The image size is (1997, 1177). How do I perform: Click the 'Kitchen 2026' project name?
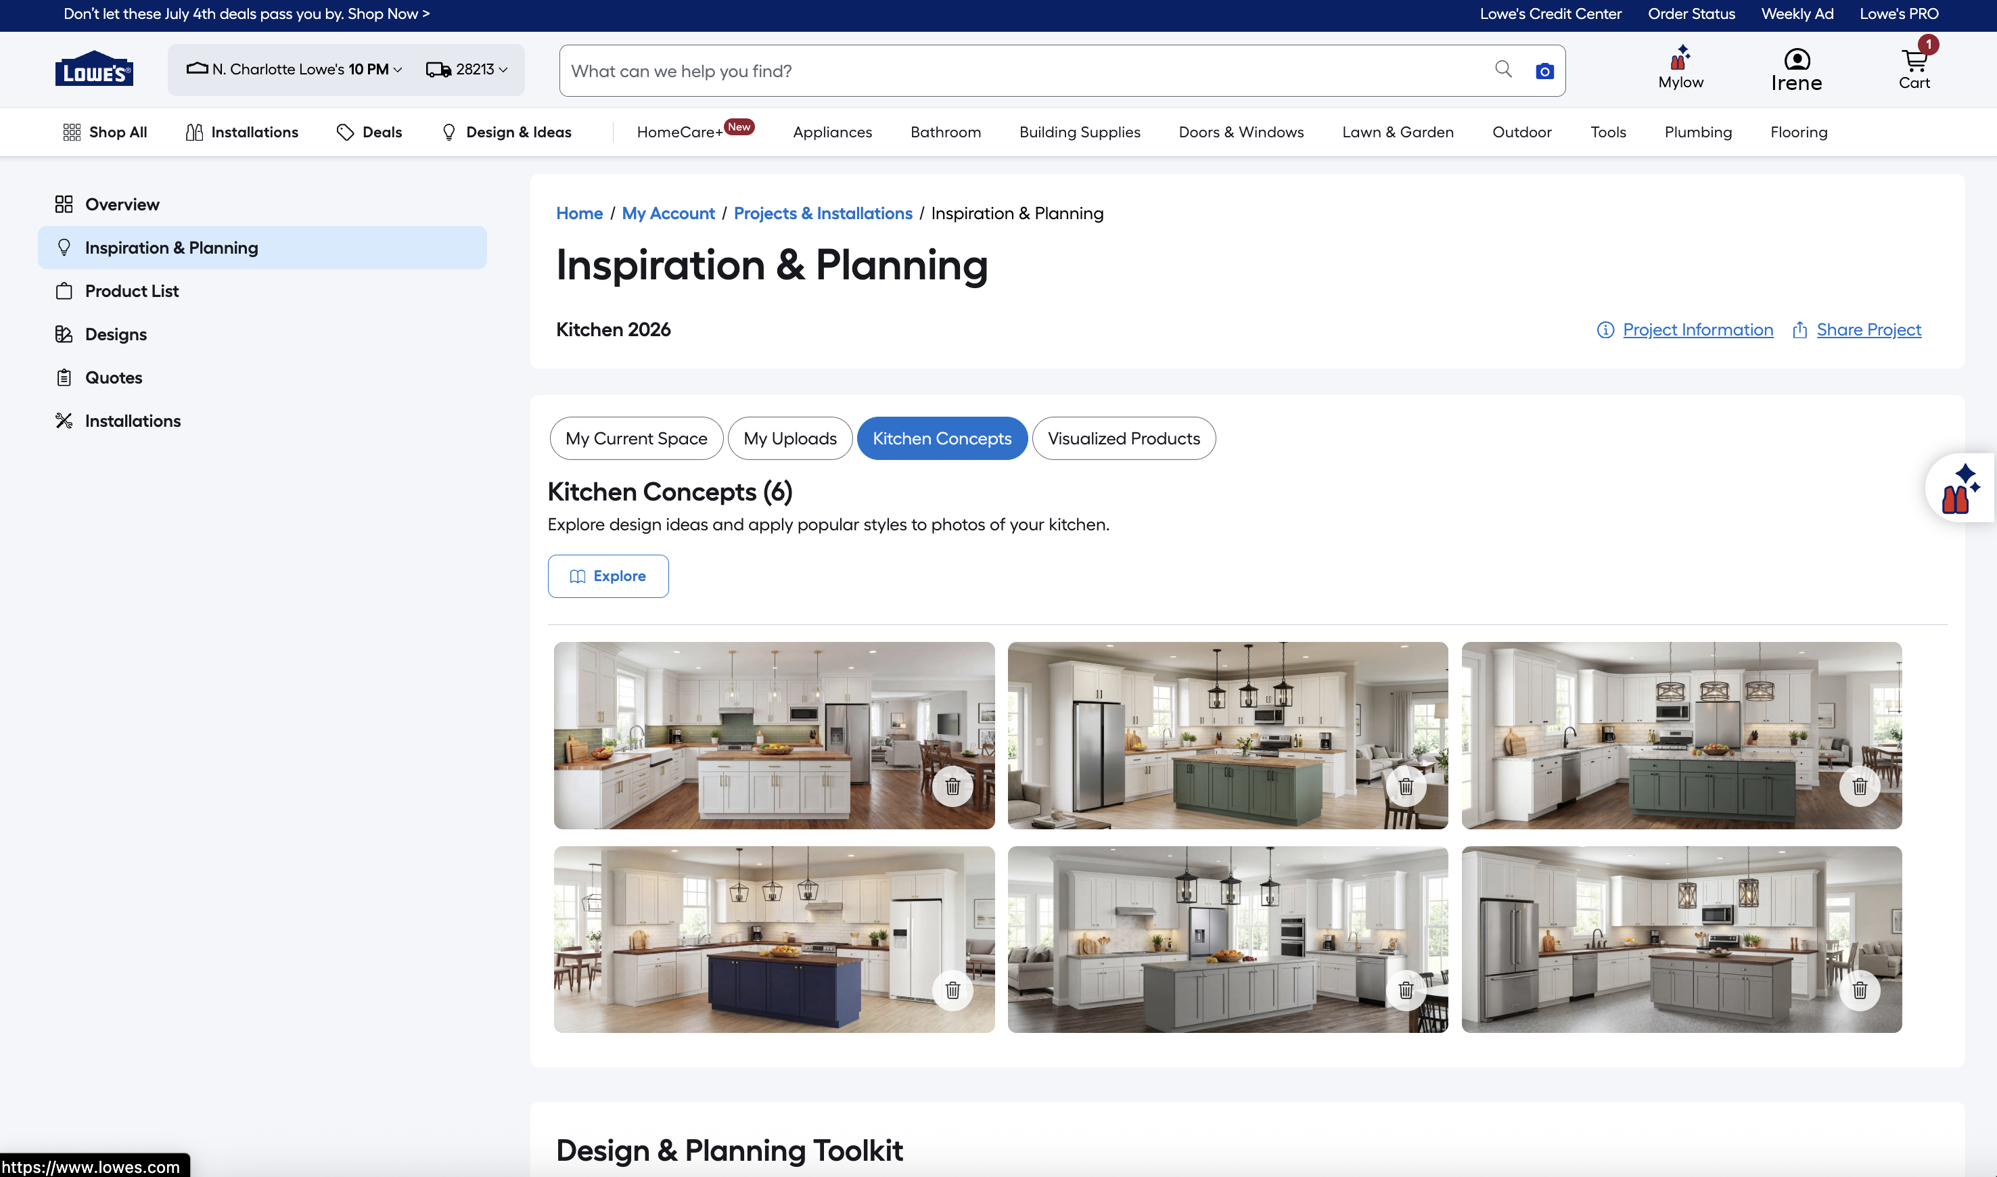(613, 330)
